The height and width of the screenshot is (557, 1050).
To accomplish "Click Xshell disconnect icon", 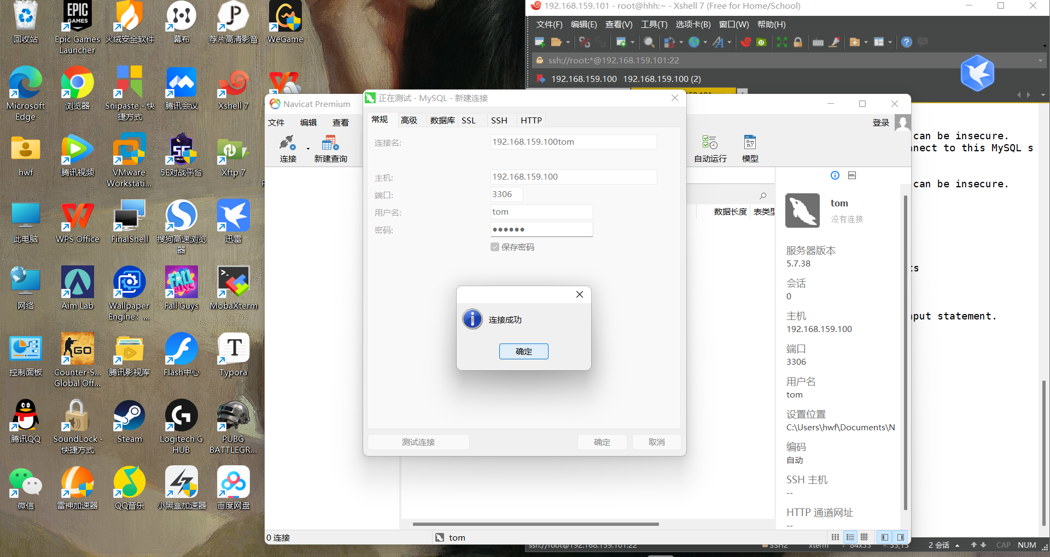I will click(x=585, y=42).
